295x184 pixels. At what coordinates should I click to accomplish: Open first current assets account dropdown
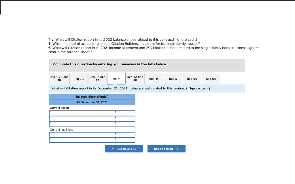coord(82,113)
